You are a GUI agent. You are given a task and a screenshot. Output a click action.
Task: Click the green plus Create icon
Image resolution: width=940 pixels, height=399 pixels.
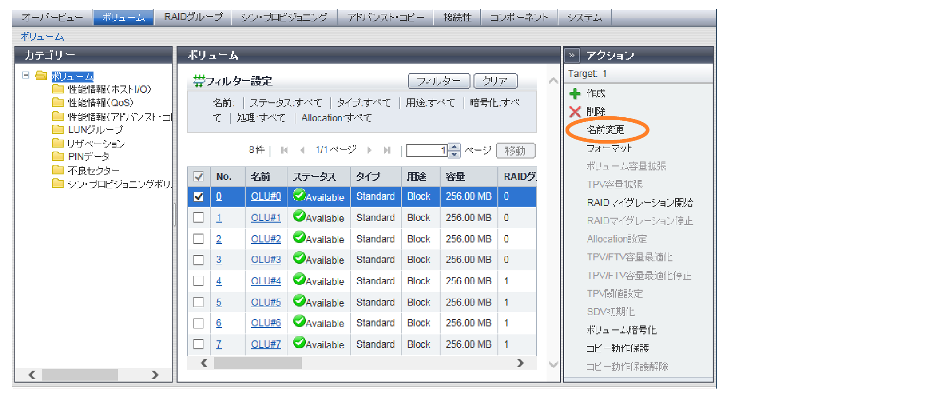coord(575,93)
